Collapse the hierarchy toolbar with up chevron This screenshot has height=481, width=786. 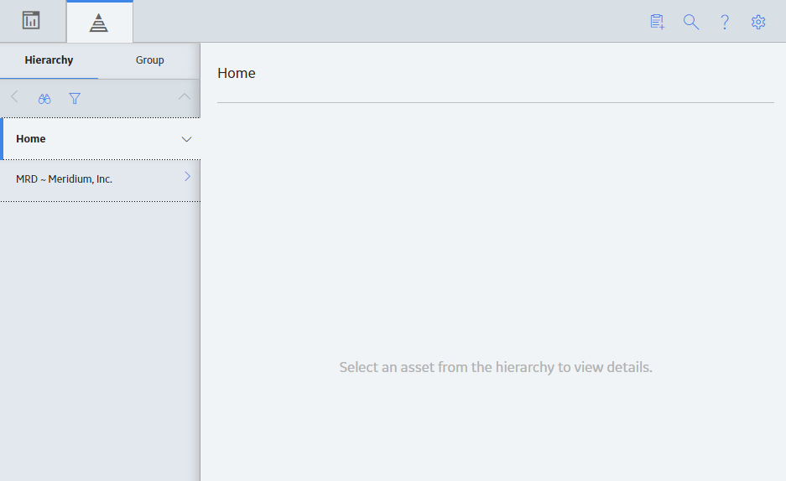[185, 96]
